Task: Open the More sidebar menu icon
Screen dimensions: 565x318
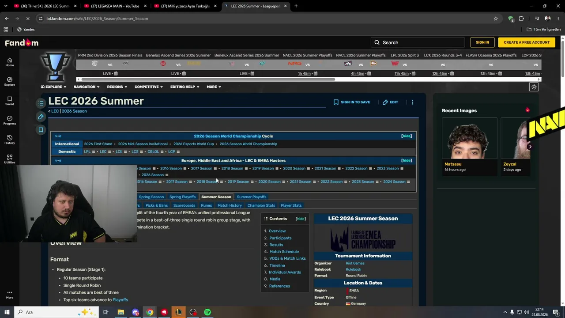Action: (10, 294)
